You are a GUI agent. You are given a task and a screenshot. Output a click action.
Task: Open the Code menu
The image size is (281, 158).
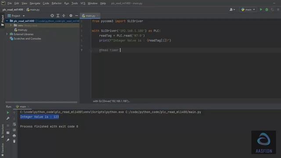46,3
